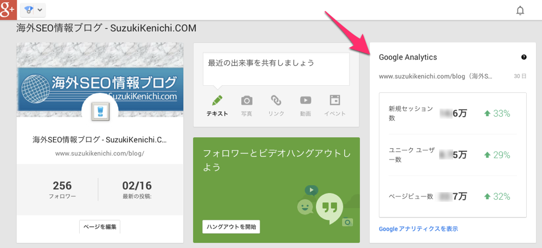Open the notifications bell
Viewport: 542px width, 248px height.
[x=520, y=10]
